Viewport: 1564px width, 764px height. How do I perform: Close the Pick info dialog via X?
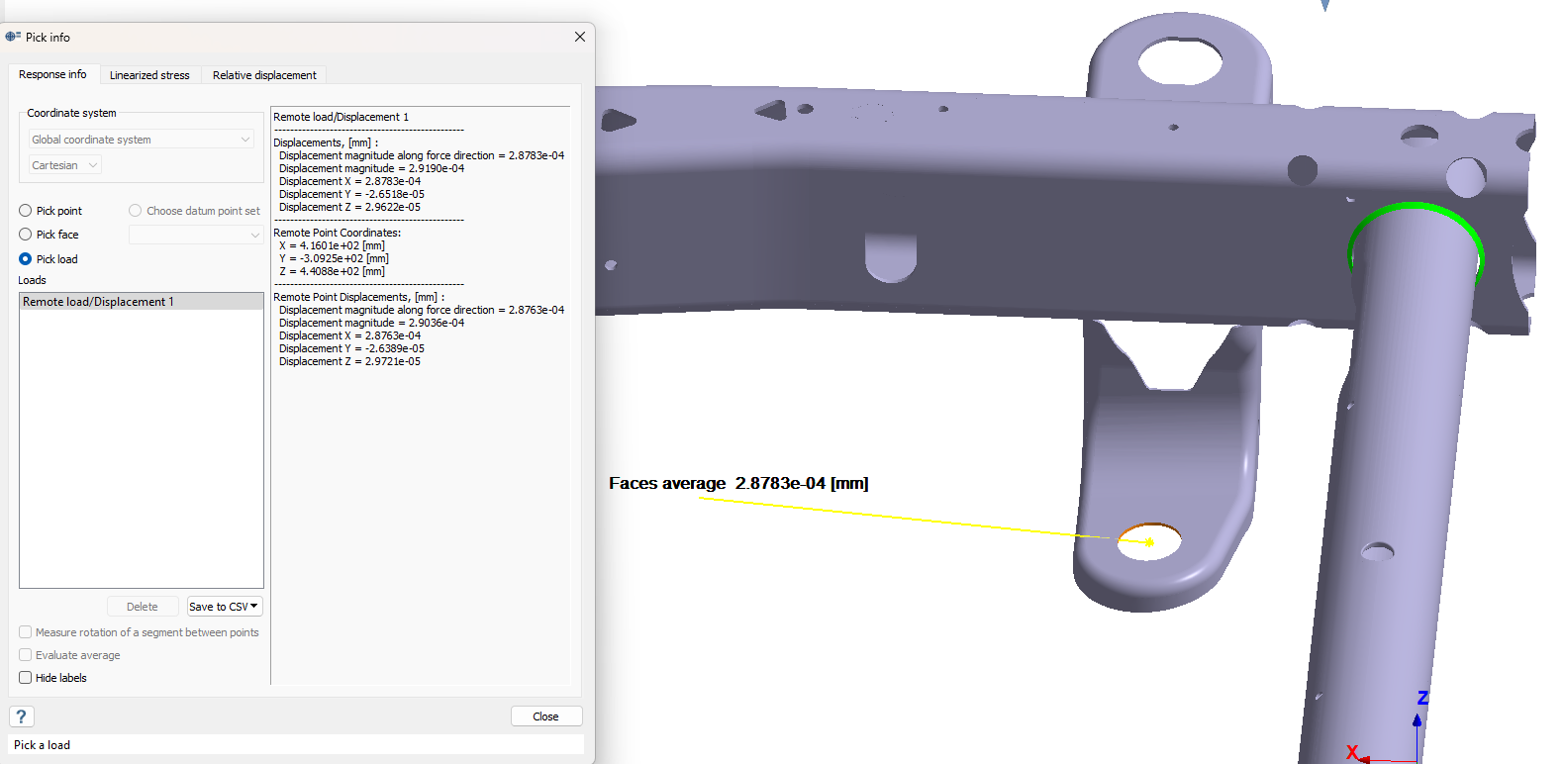tap(580, 37)
